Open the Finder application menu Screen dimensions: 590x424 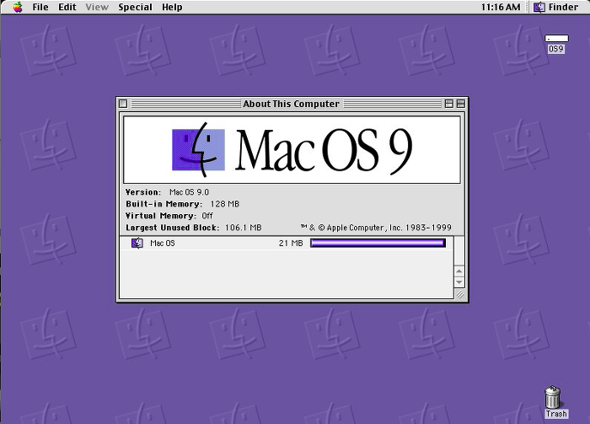[556, 7]
